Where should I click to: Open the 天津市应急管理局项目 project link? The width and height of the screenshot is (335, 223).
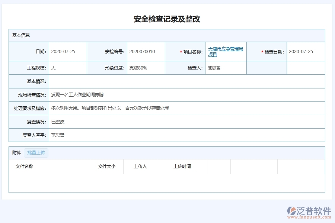pos(225,51)
